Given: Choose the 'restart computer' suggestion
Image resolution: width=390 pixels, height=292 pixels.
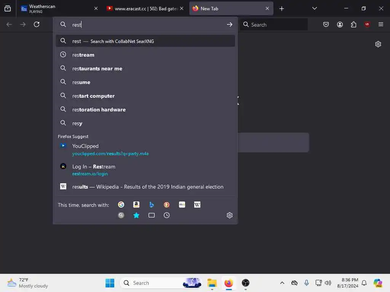Looking at the screenshot, I should tap(145, 95).
